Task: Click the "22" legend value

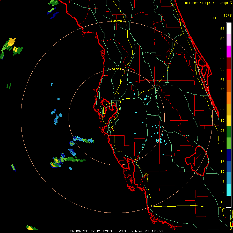Action: [222, 141]
